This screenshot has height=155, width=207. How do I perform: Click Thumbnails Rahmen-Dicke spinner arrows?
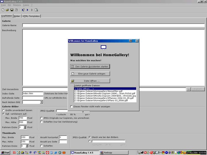pyautogui.click(x=27, y=146)
